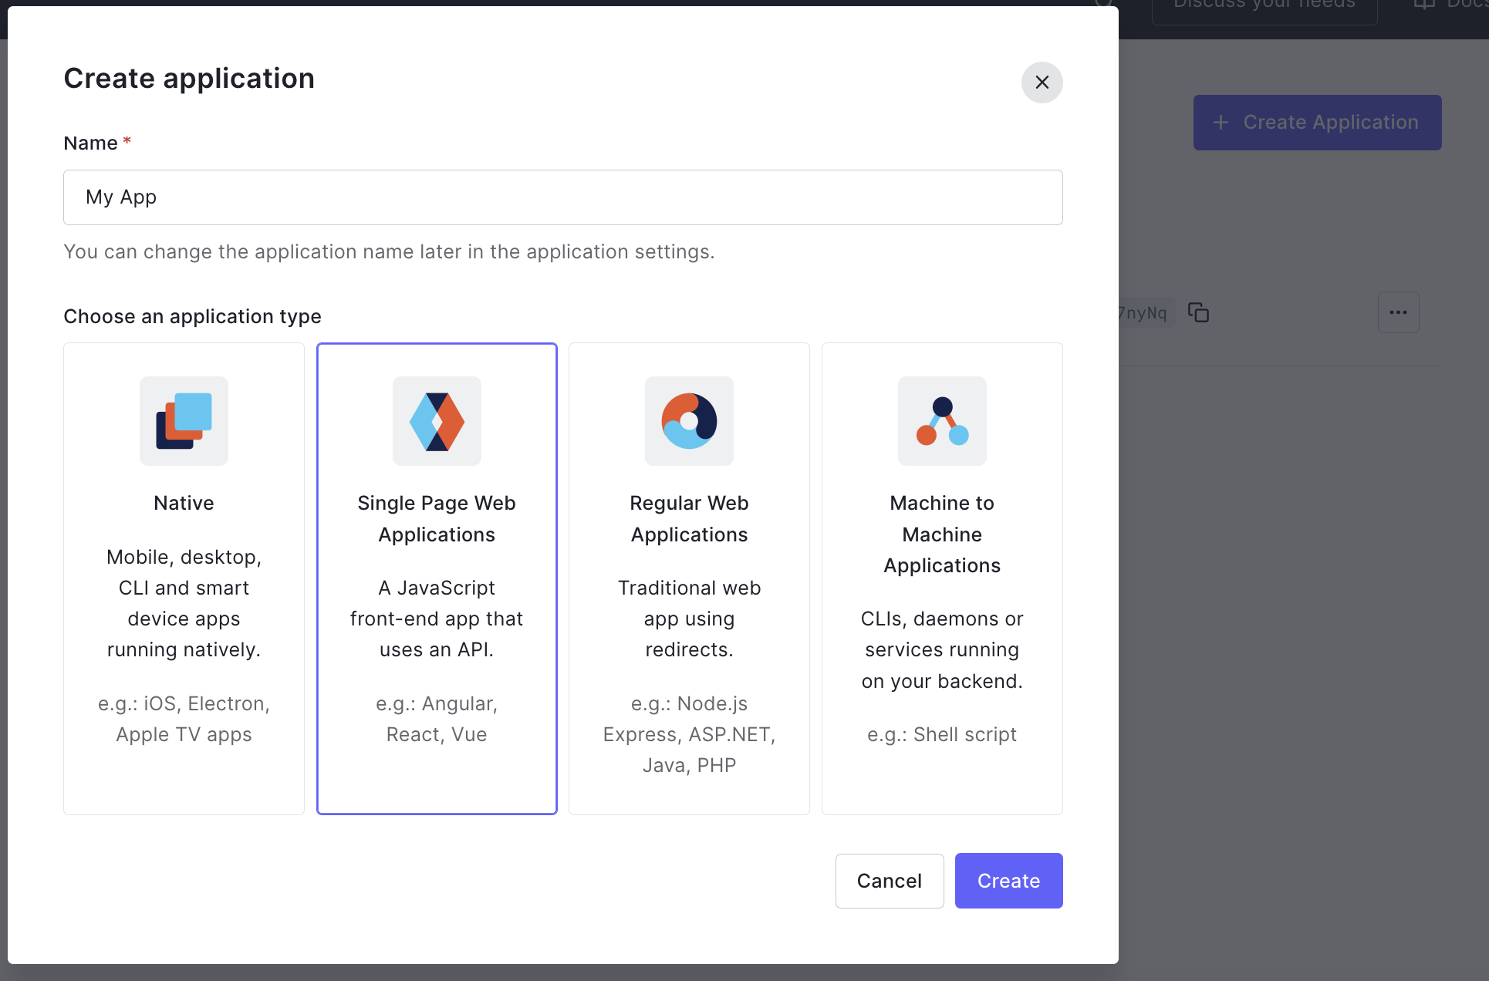This screenshot has height=981, width=1489.
Task: Click the Machine to Machine nodes icon
Action: pos(942,421)
